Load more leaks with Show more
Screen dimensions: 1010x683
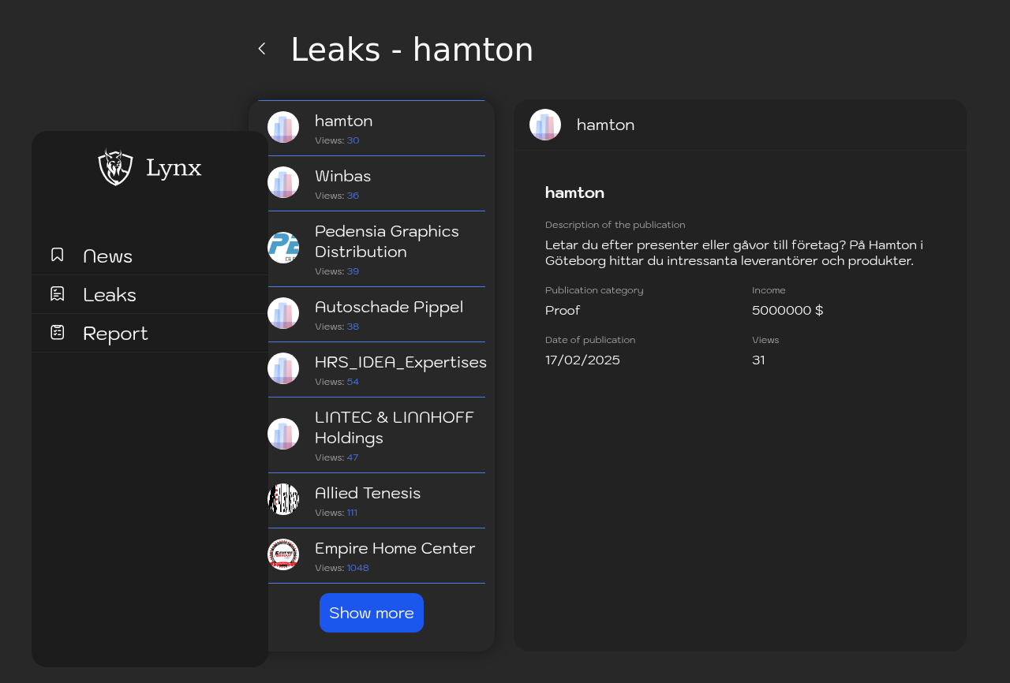(x=372, y=613)
